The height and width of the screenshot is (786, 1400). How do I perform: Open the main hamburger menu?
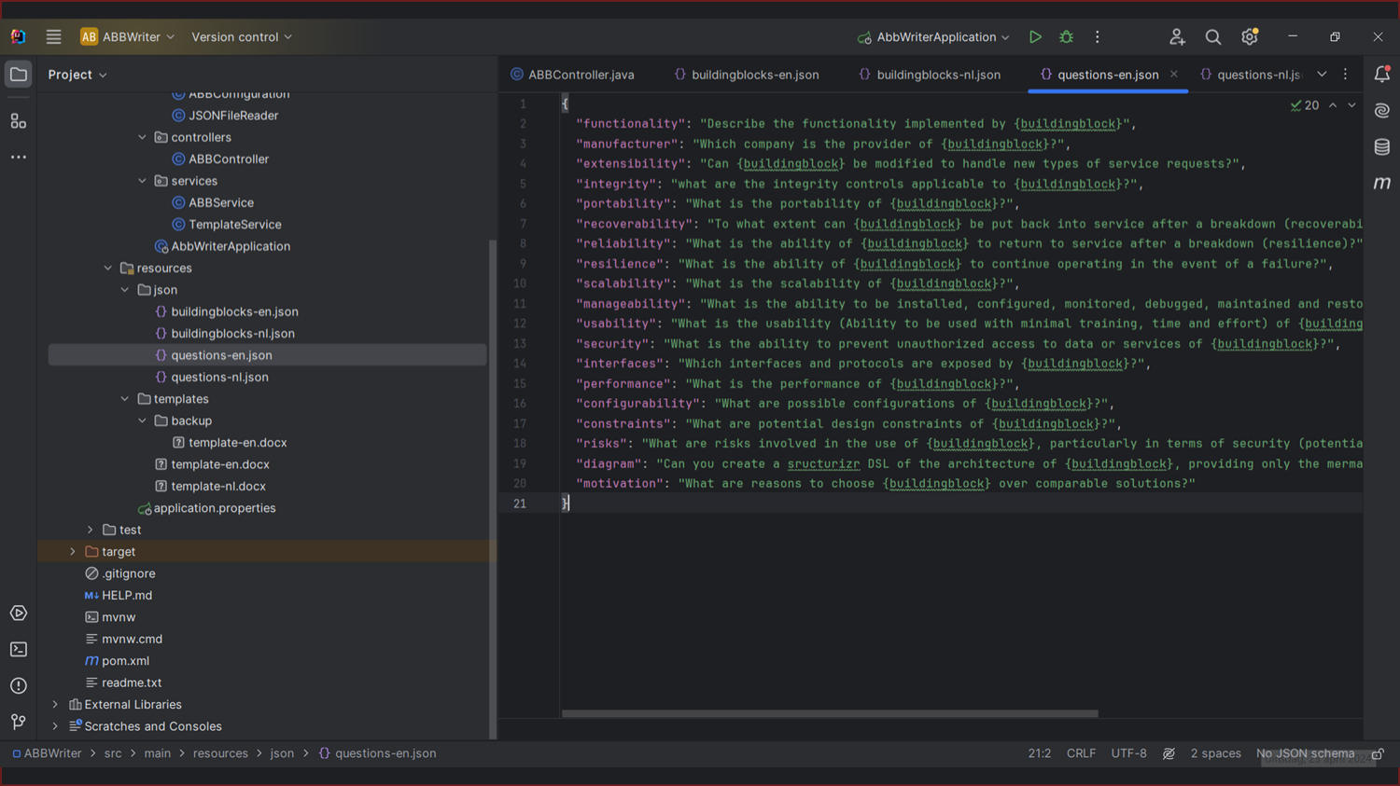pos(53,37)
